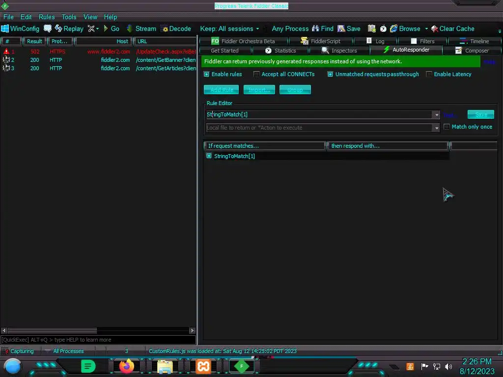The width and height of the screenshot is (503, 377).
Task: Open the Remove sessions X dropdown
Action: (x=93, y=29)
